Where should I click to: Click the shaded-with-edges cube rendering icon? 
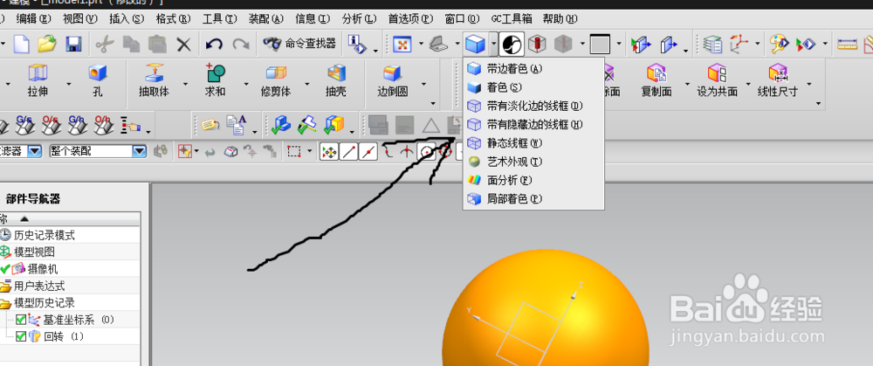pos(476,44)
